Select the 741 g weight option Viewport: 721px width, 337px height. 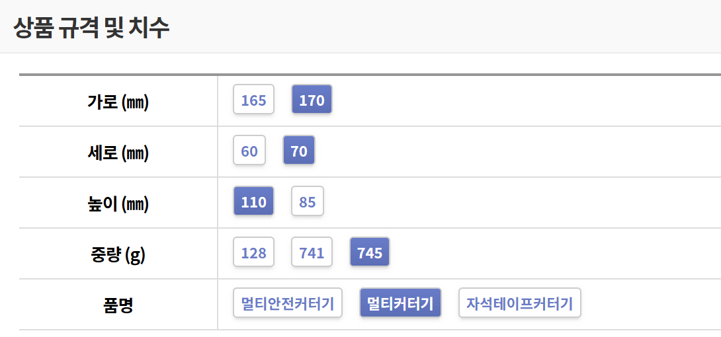[312, 253]
